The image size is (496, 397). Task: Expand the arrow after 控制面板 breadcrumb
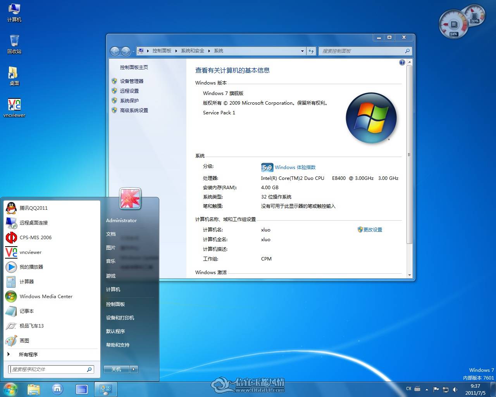[176, 51]
